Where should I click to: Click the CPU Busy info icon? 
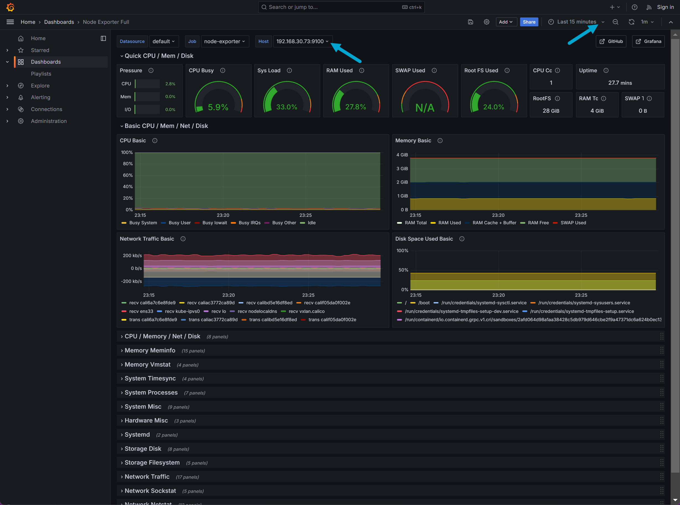point(223,71)
